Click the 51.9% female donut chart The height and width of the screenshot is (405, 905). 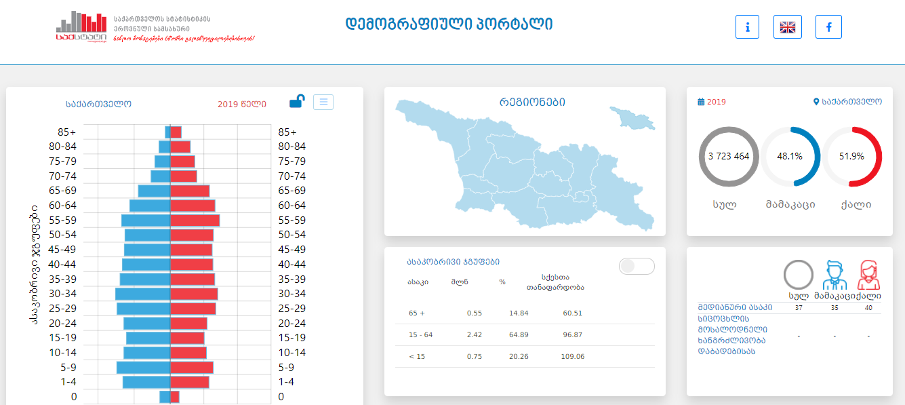click(x=851, y=157)
